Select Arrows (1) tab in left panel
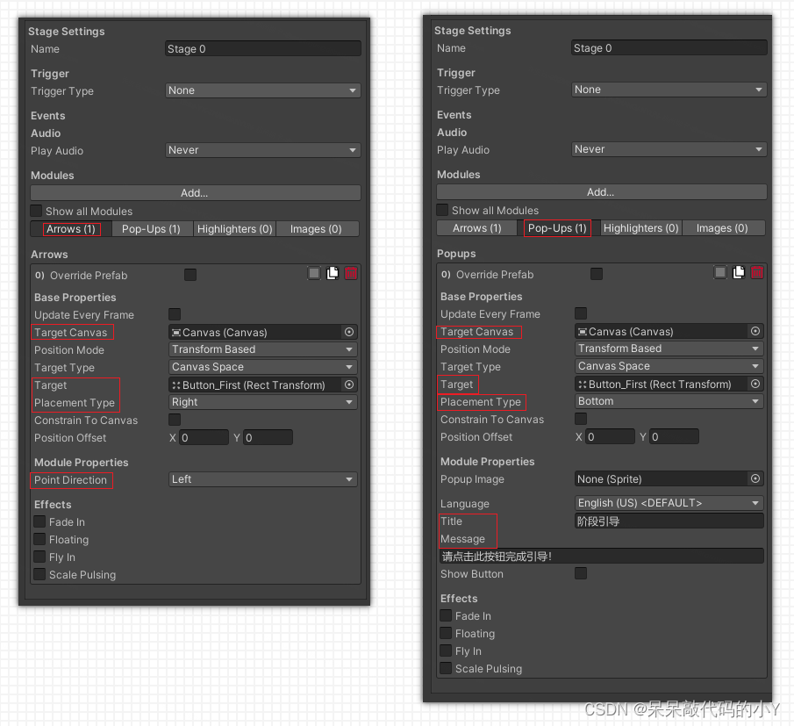 point(71,229)
